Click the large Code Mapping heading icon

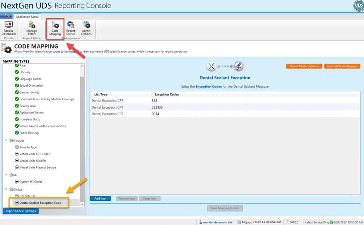6,48
